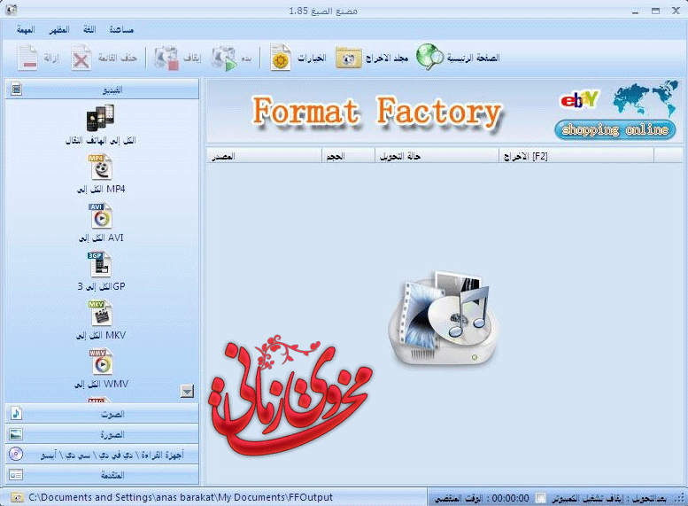Open the Home Page (الصفحة الرئيسية) globe icon
688x506 pixels.
[430, 57]
